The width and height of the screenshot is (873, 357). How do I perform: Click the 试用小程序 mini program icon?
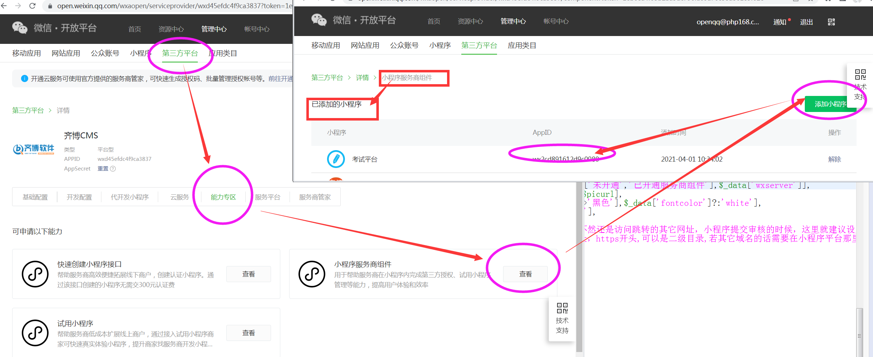point(35,333)
